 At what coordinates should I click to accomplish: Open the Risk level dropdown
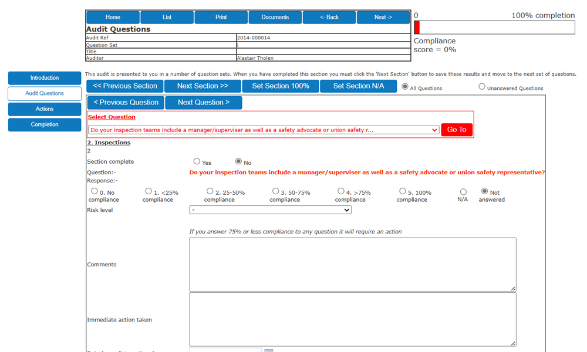click(270, 209)
